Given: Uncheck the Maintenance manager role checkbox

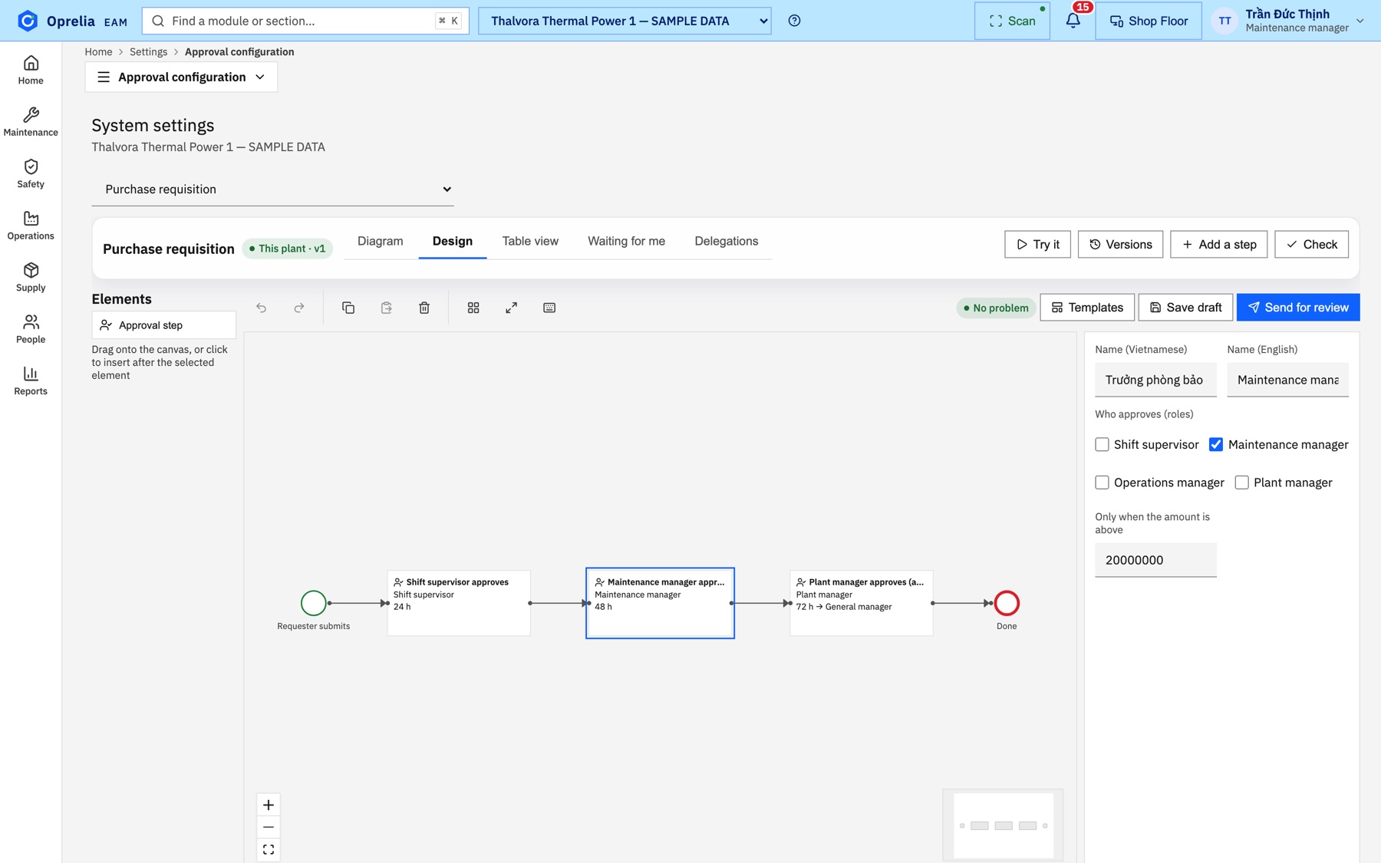Looking at the screenshot, I should click(1216, 445).
